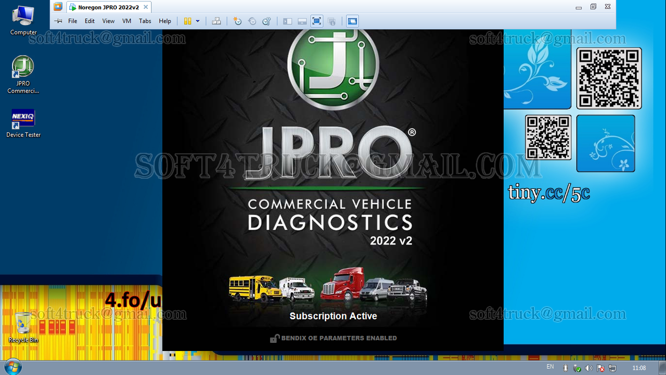The height and width of the screenshot is (375, 666).
Task: Click the 'BENDIX OE PARAMETERS ENABLED' text
Action: click(x=339, y=338)
